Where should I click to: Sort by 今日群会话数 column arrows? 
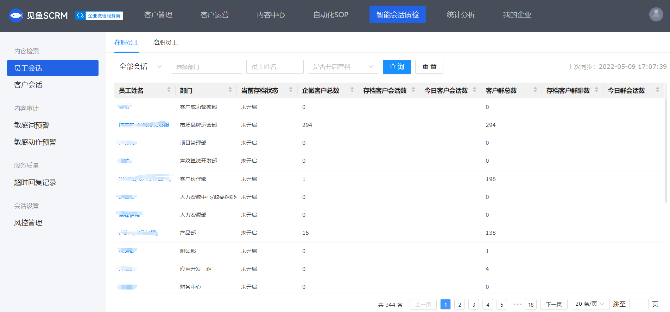(x=658, y=90)
